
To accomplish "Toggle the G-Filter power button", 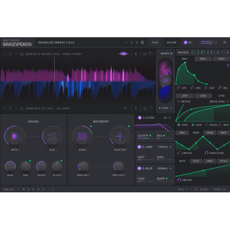I will [140, 118].
